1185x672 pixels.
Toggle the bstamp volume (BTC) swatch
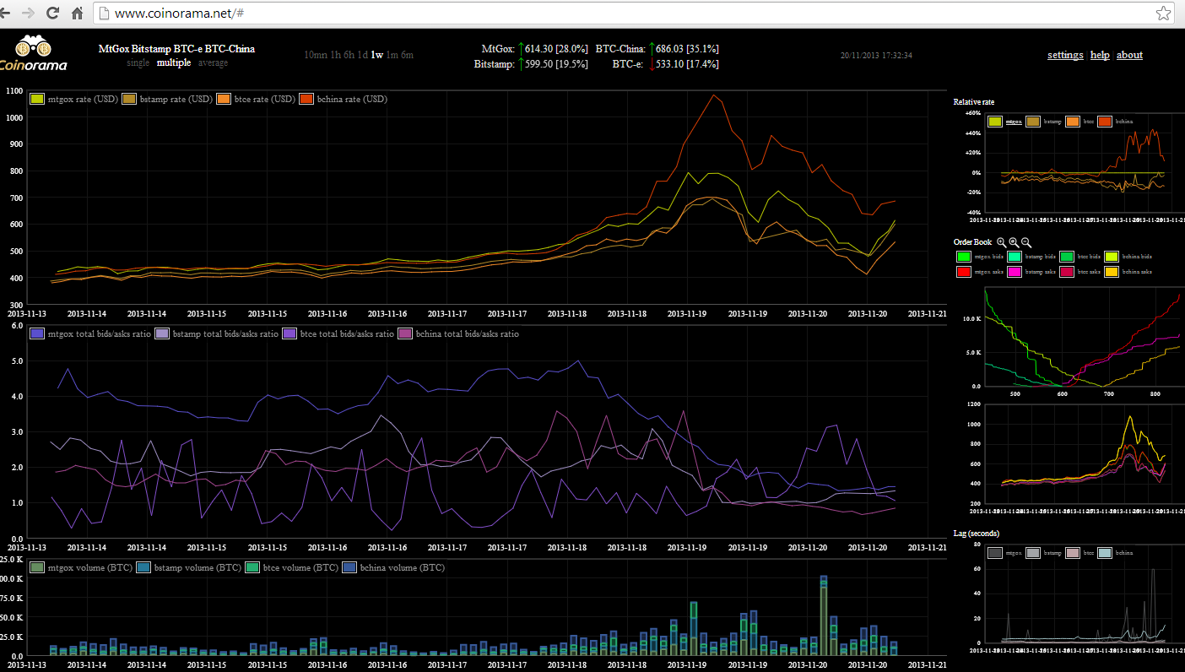[x=143, y=567]
